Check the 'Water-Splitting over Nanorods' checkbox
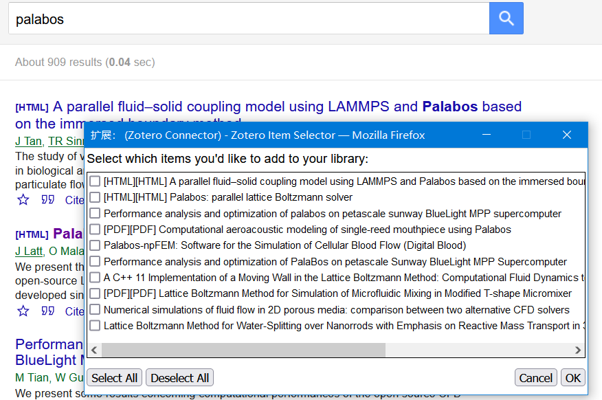 [95, 326]
